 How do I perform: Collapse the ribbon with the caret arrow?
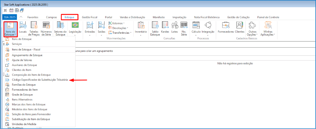click(x=21, y=17)
